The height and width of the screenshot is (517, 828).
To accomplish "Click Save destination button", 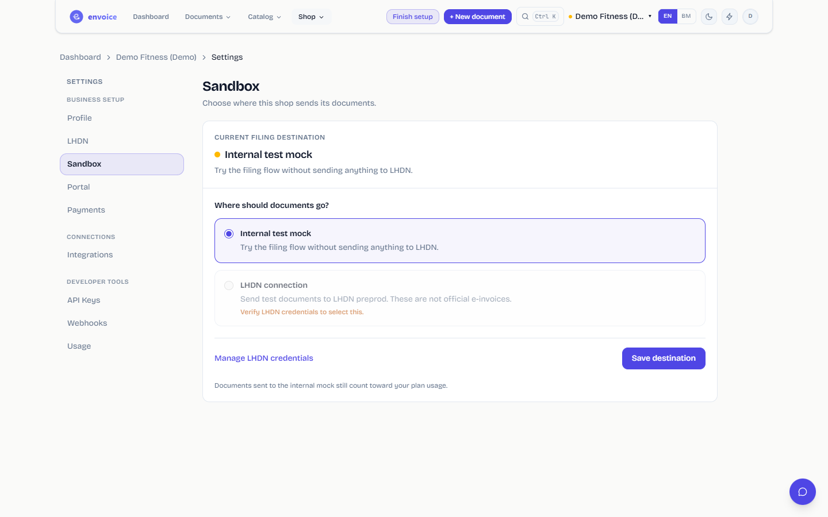I will 664,358.
